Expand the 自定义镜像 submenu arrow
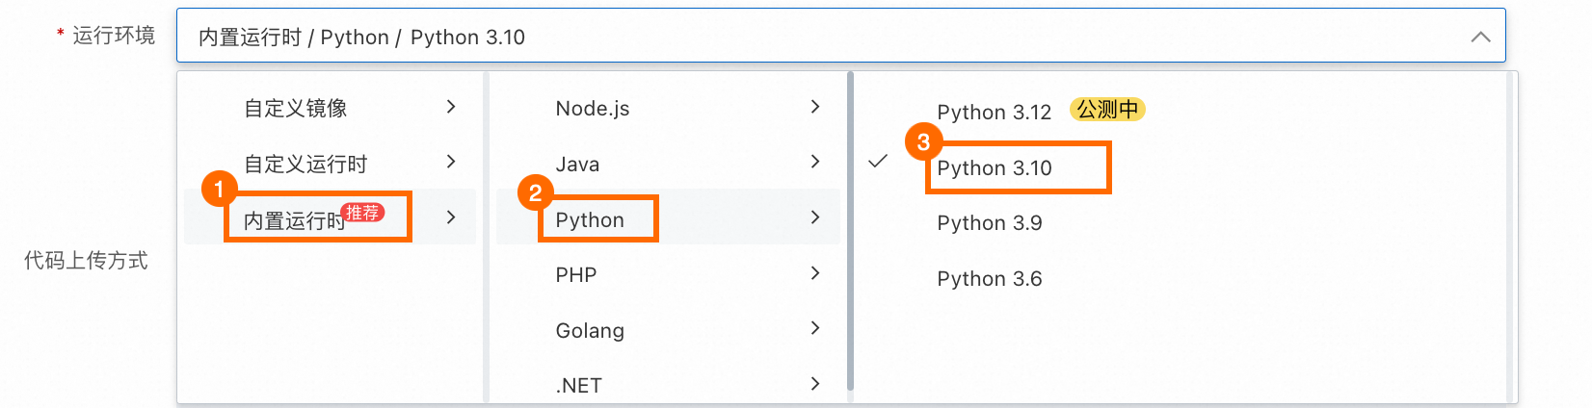Image resolution: width=1592 pixels, height=408 pixels. [451, 107]
